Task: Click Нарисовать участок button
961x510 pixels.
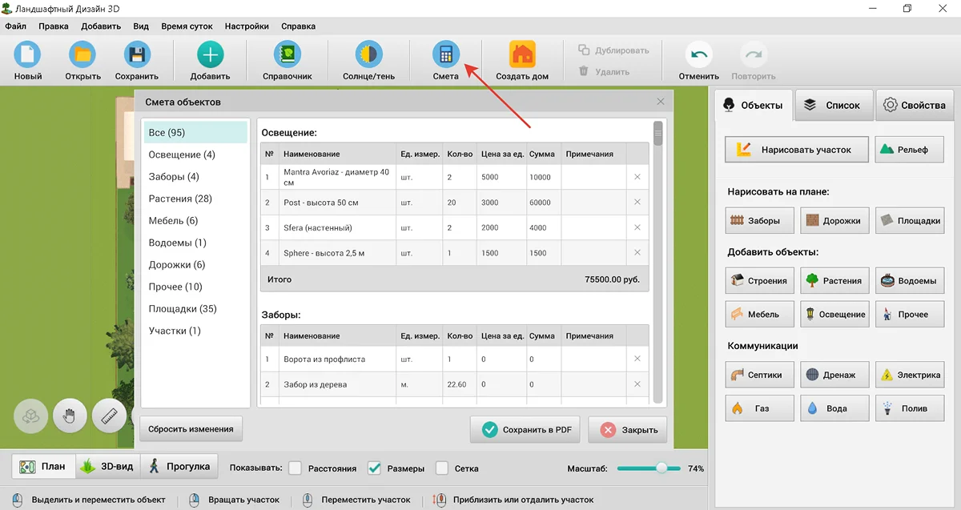Action: pos(797,150)
